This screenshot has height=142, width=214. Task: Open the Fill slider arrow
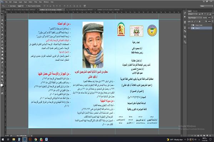(212, 21)
